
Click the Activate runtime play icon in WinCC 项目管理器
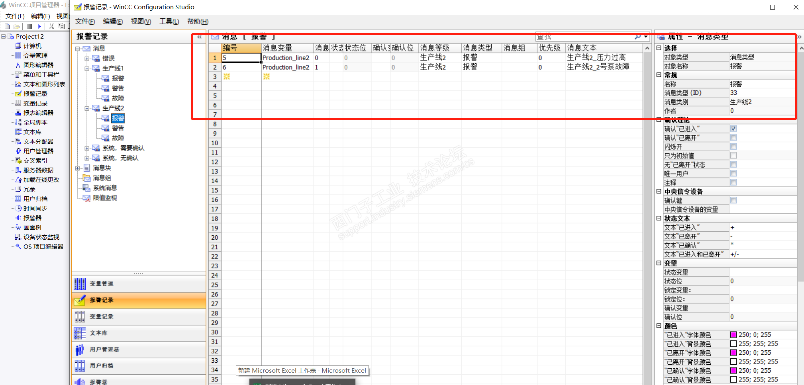pyautogui.click(x=39, y=26)
